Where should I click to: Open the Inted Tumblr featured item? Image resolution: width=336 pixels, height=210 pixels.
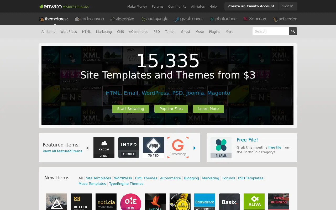(129, 148)
